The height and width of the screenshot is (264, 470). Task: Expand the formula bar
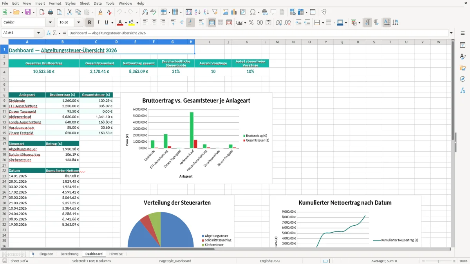(451, 33)
